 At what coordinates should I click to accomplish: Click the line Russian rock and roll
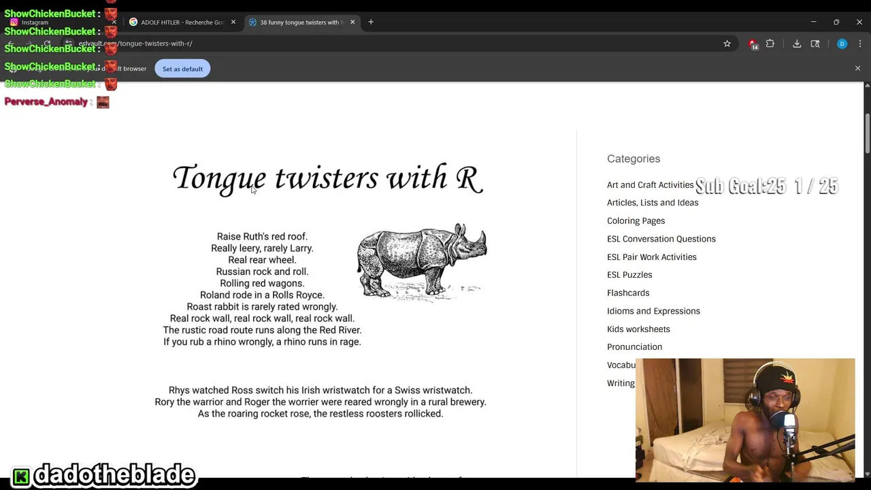262,272
